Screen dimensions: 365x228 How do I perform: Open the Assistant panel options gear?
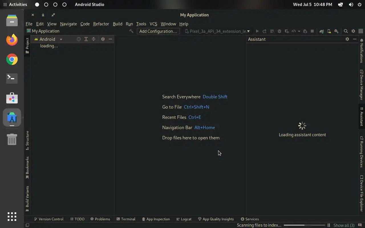coord(347,39)
